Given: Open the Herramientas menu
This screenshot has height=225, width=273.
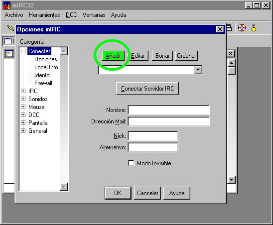Looking at the screenshot, I should [x=44, y=15].
